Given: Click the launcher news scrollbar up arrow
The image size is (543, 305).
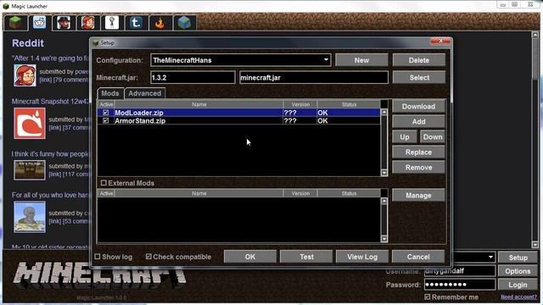Looking at the screenshot, I should click(x=535, y=35).
